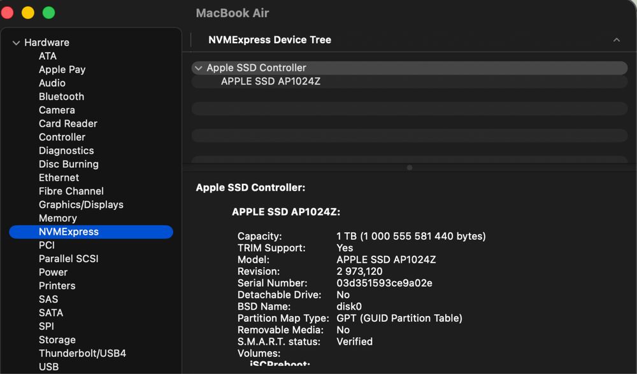The image size is (637, 374).
Task: Select SATA in the sidebar
Action: (51, 313)
